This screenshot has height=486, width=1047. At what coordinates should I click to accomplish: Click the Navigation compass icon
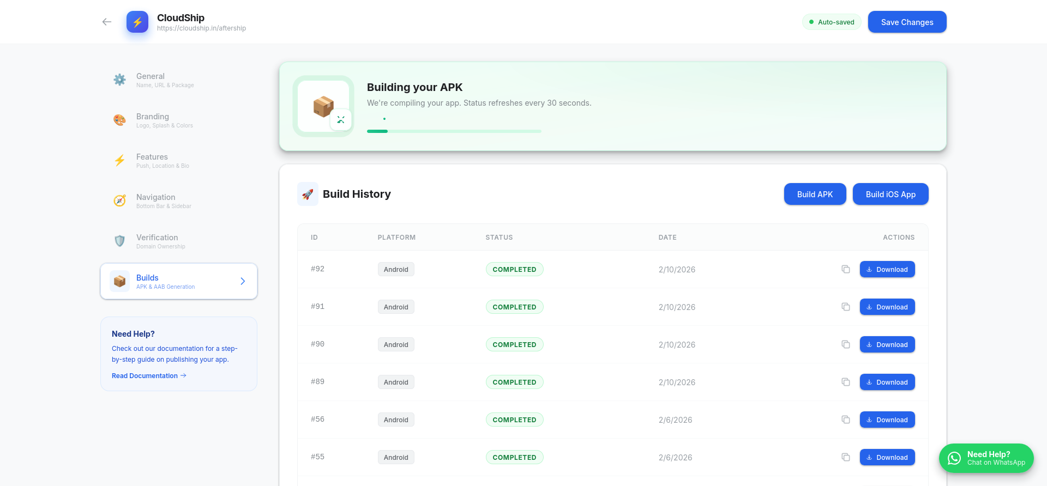119,201
